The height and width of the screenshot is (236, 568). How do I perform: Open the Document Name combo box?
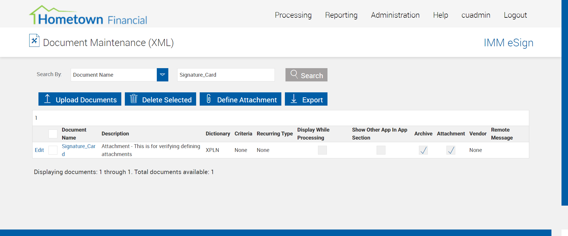tap(114, 75)
